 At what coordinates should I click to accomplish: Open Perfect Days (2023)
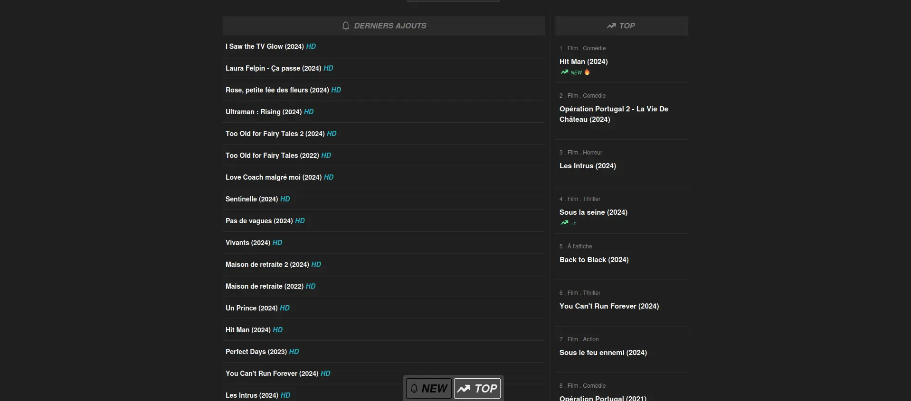coord(256,352)
